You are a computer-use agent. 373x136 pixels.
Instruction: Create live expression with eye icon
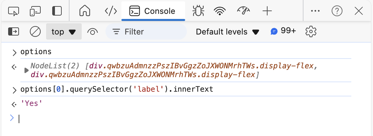point(93,31)
